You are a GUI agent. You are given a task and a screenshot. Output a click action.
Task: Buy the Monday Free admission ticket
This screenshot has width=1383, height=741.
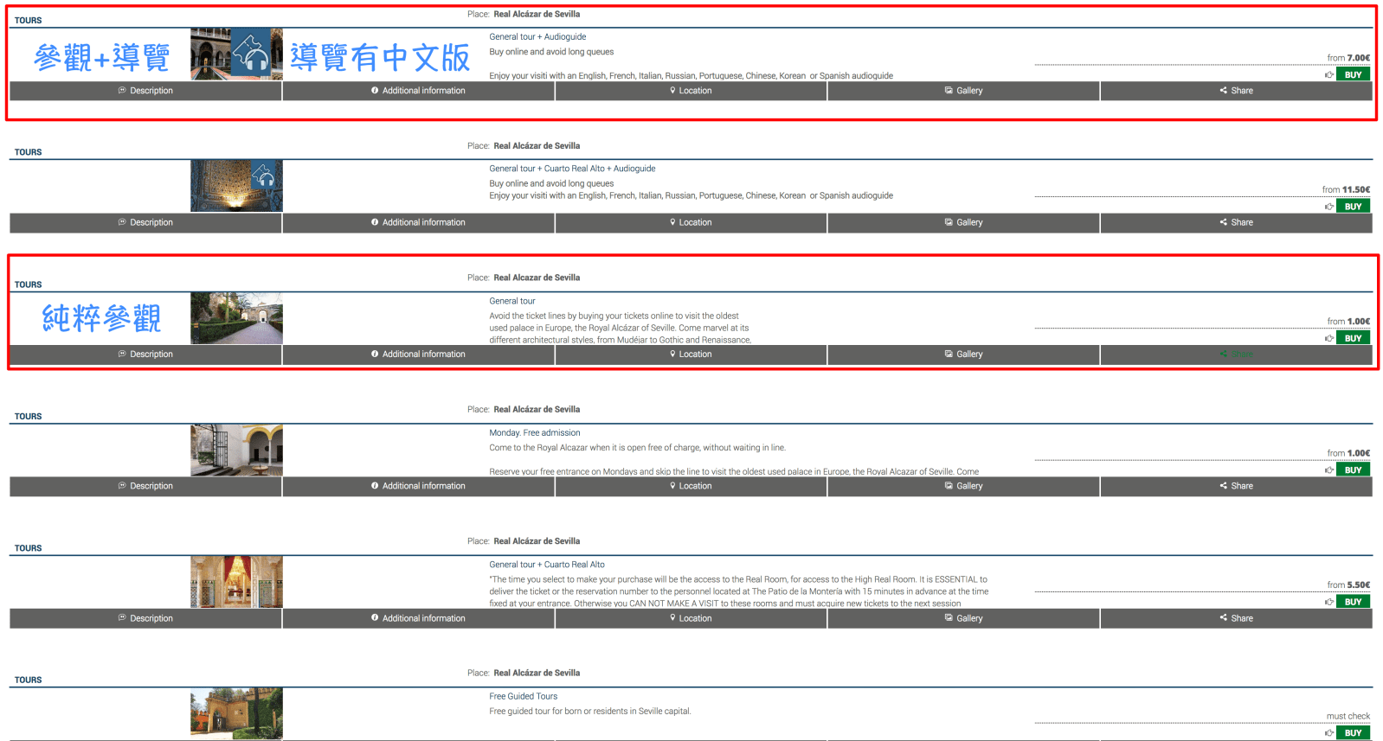tap(1354, 470)
